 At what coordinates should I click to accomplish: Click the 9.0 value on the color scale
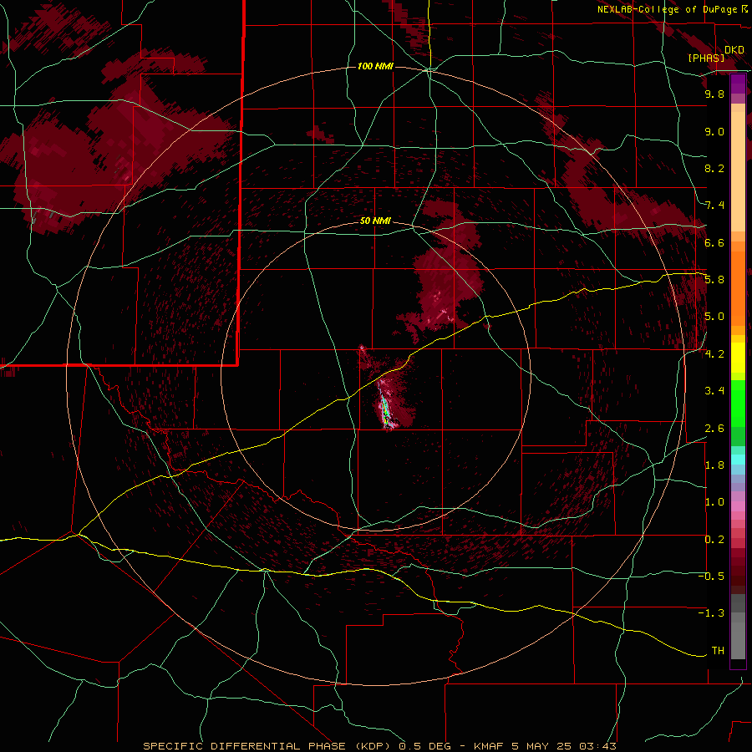point(714,131)
